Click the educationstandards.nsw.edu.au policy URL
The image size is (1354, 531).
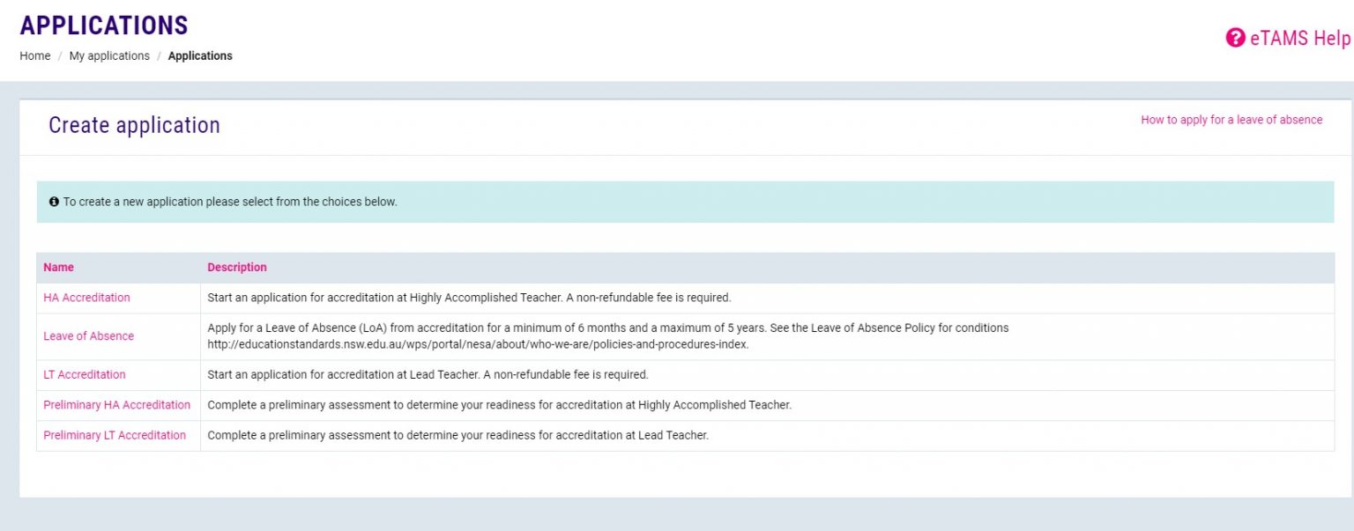click(478, 344)
